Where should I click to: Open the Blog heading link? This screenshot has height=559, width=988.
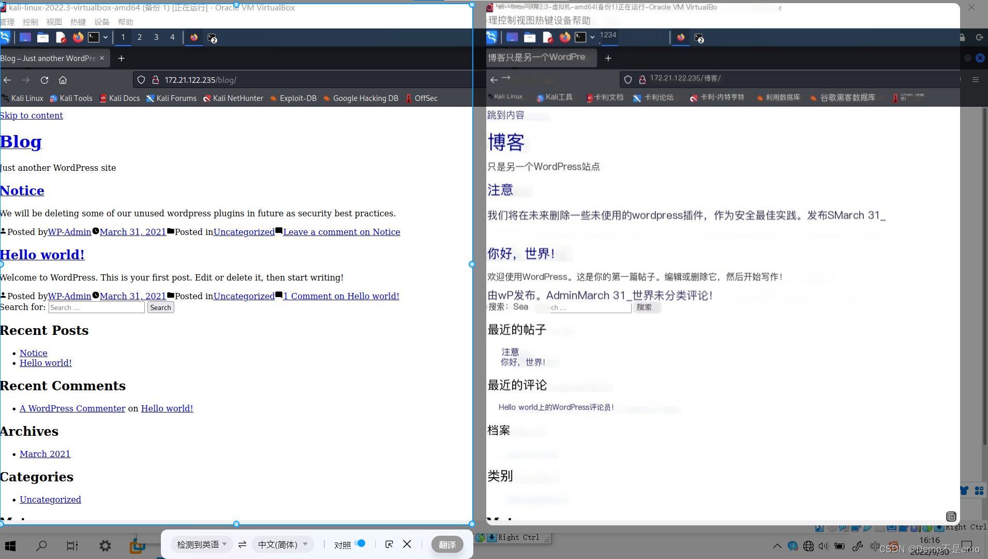point(21,142)
